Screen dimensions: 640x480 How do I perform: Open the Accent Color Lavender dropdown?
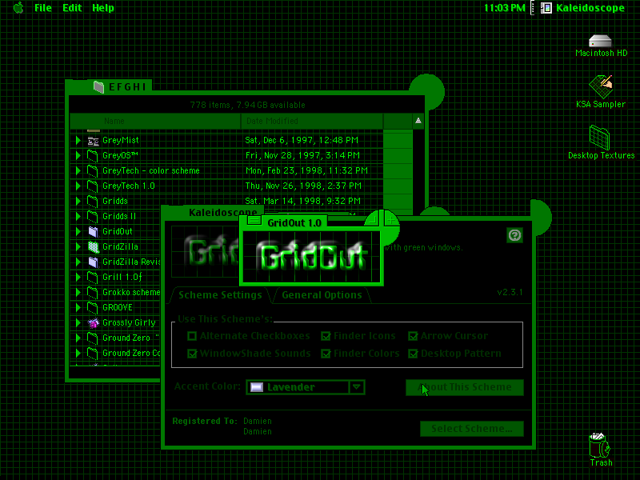[306, 387]
